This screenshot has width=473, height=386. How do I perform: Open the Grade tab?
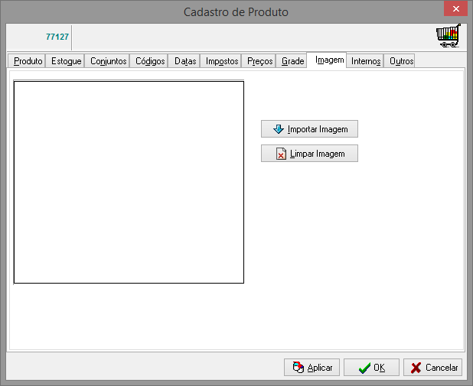292,61
